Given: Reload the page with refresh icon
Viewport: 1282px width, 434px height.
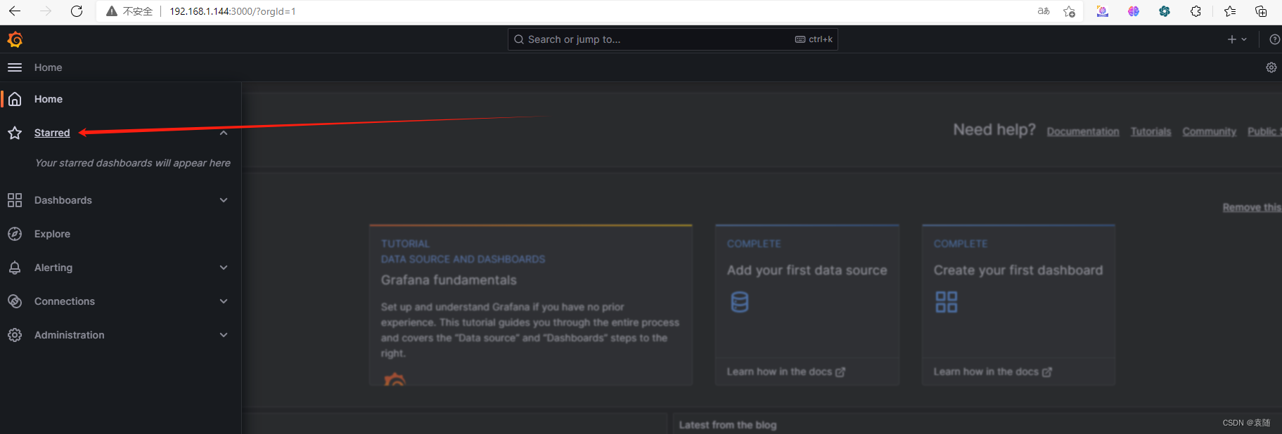Looking at the screenshot, I should [x=77, y=11].
